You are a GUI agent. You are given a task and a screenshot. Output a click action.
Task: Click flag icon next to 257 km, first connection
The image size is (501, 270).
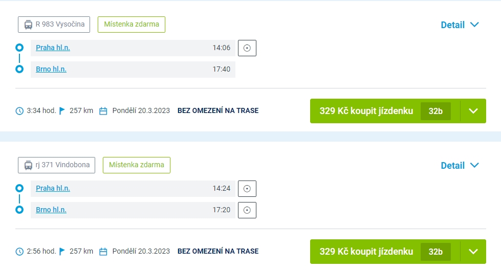[x=62, y=111]
